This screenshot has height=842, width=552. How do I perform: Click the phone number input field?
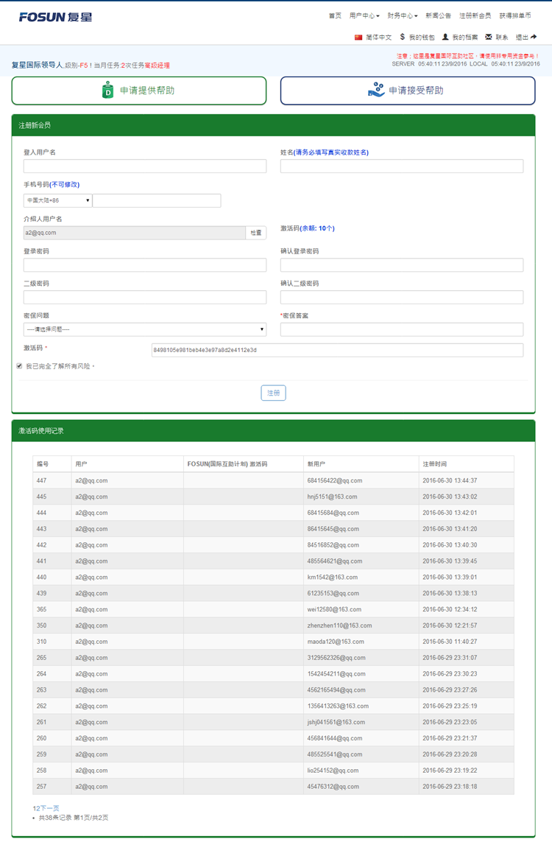pos(157,200)
